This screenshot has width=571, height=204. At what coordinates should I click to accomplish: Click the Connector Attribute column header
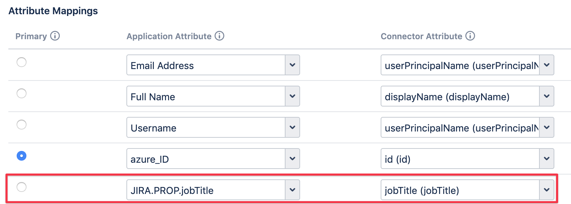[421, 36]
